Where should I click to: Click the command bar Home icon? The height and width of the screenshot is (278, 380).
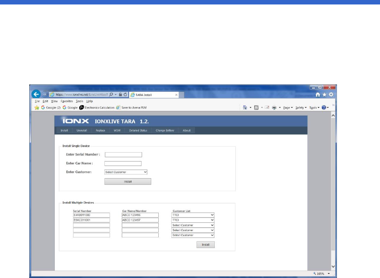coord(245,108)
